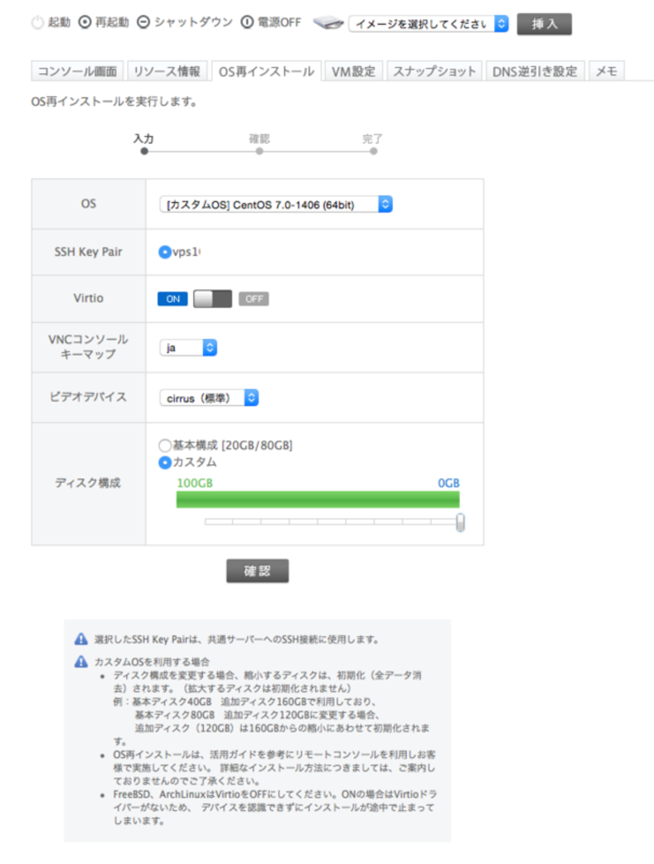Open the イメージを選択してください image dropdown
654x864 pixels.
pyautogui.click(x=429, y=24)
